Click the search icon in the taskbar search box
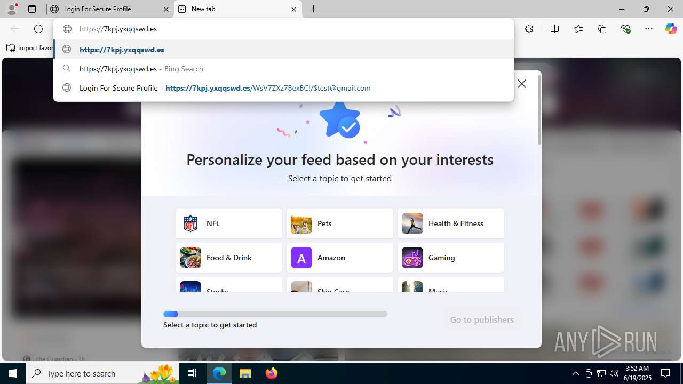683x384 pixels. (37, 373)
